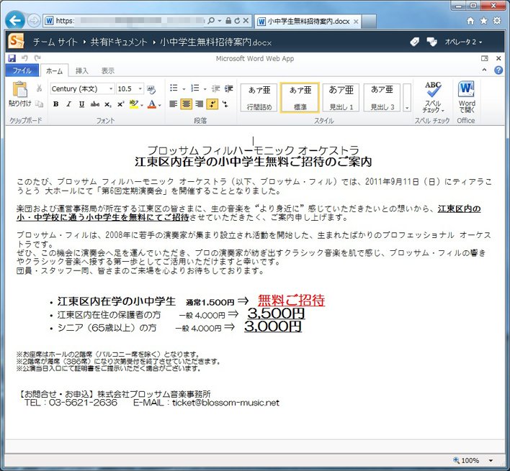Toggle Italic formatting

[x=68, y=104]
